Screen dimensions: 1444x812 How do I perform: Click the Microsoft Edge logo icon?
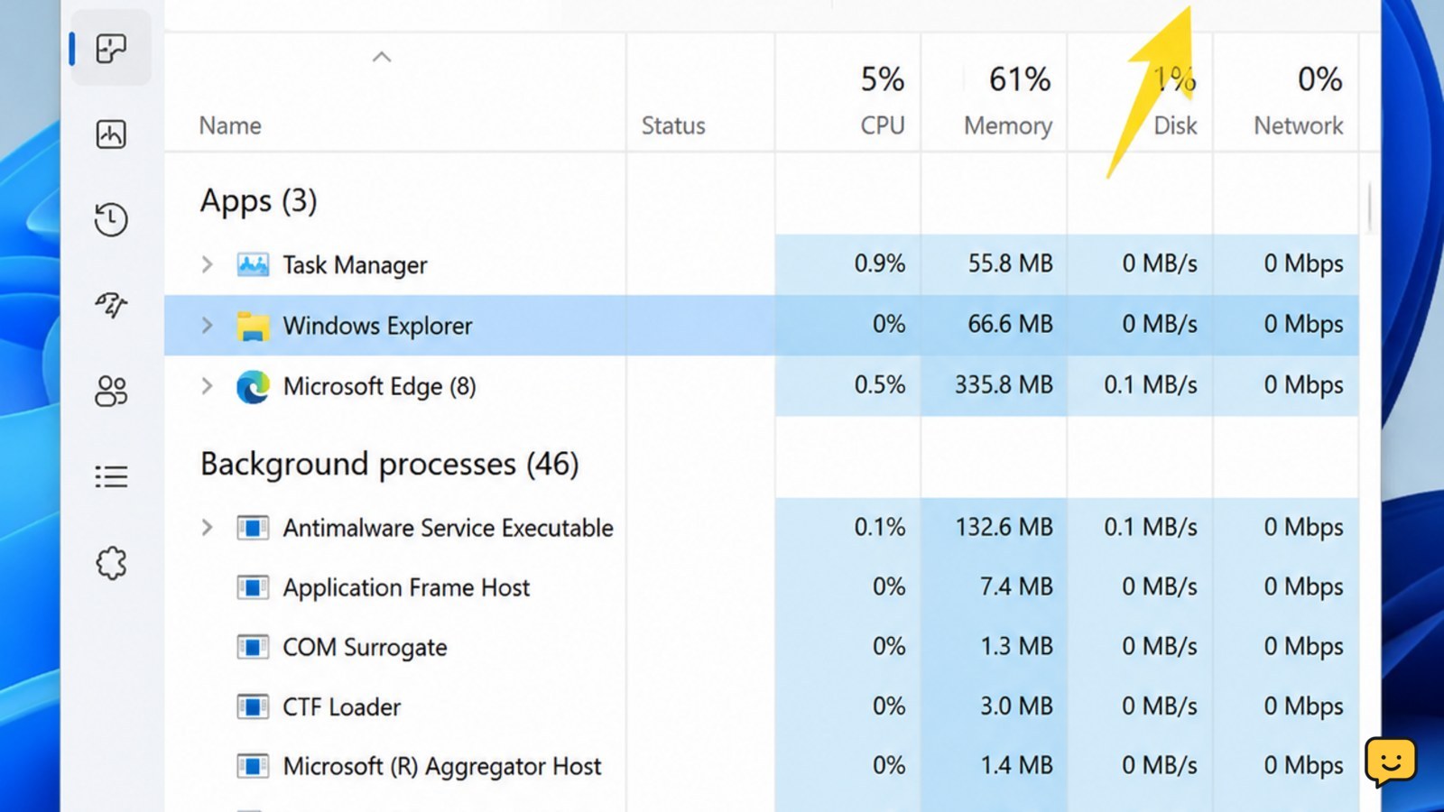253,386
